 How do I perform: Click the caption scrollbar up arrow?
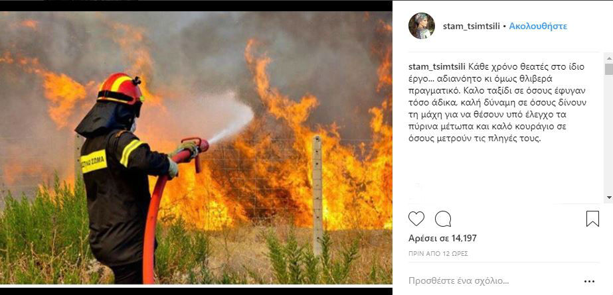[609, 58]
